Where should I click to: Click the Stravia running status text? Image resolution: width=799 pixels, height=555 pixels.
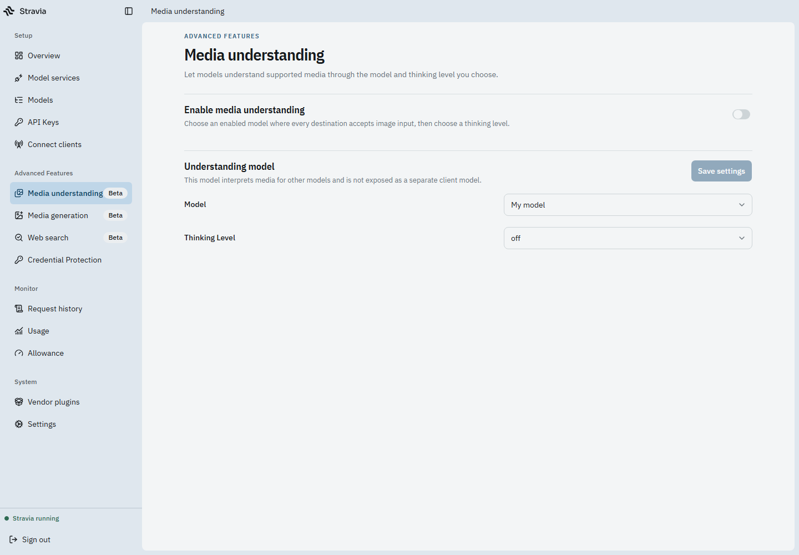pyautogui.click(x=36, y=518)
